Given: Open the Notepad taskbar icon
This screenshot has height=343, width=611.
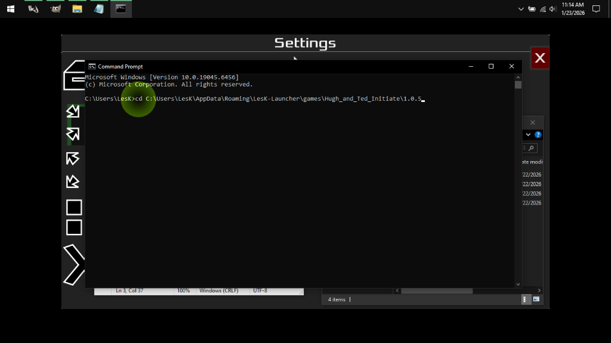Looking at the screenshot, I should [98, 9].
